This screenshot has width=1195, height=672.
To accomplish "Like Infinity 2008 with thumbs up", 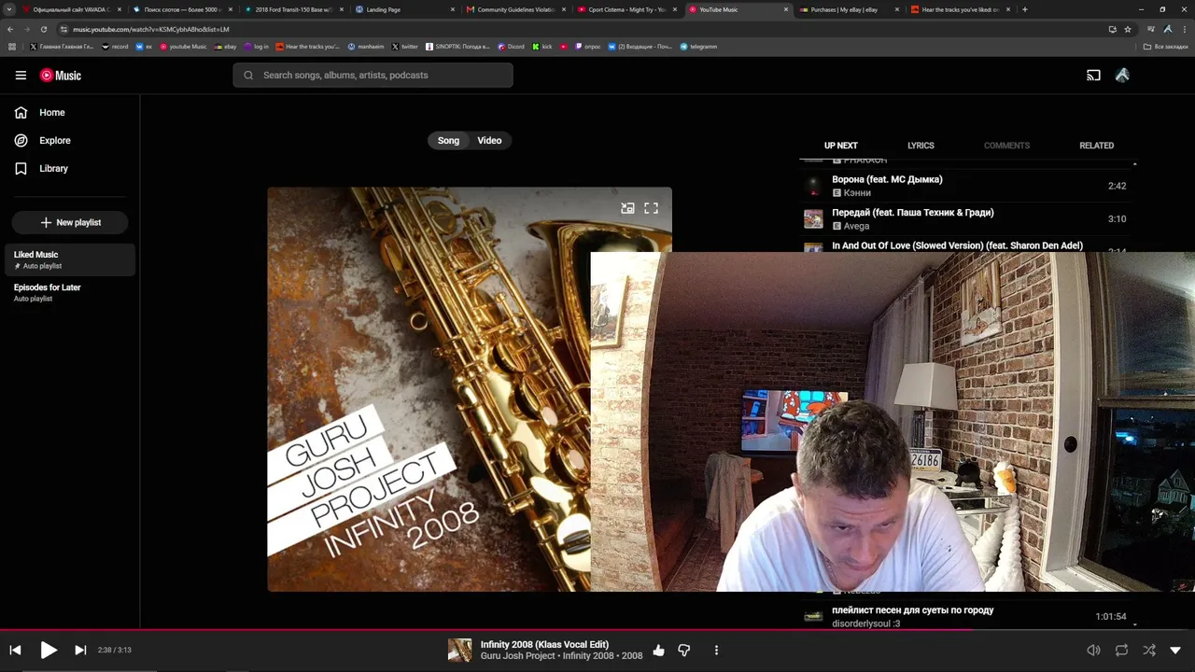I will pos(659,651).
